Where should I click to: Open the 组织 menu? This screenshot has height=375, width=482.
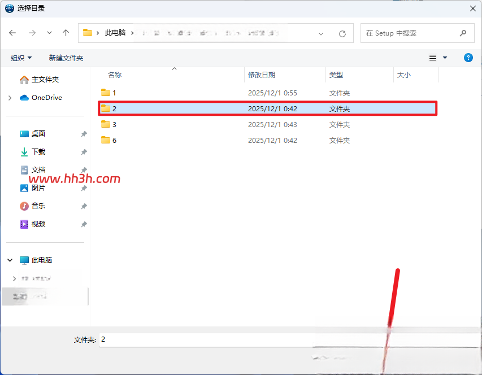[21, 58]
